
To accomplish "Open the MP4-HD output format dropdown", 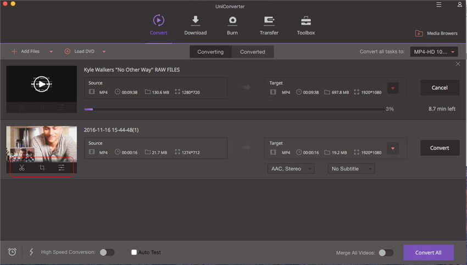I will [x=433, y=52].
